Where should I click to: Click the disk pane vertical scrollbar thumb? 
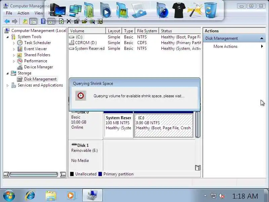coord(198,125)
